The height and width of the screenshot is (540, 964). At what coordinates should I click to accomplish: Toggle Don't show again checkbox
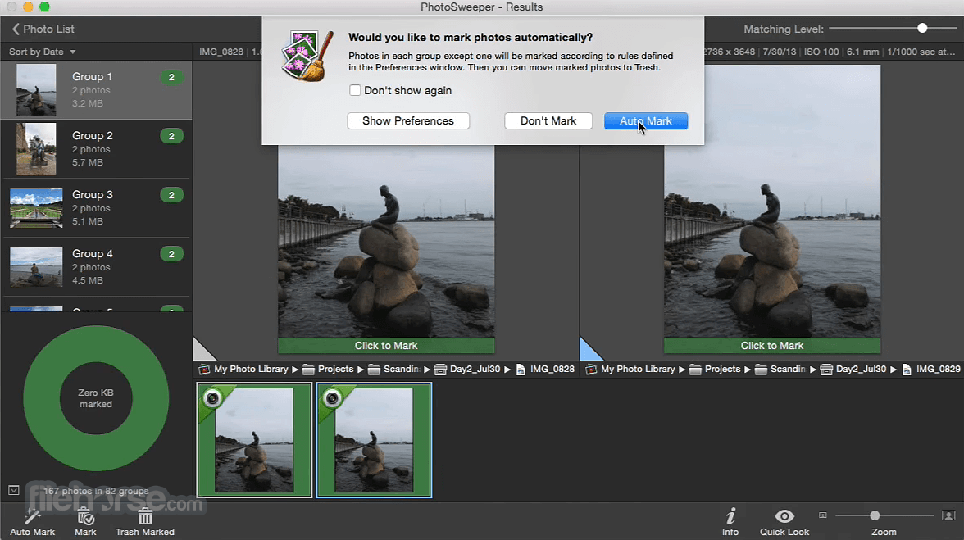click(x=355, y=90)
